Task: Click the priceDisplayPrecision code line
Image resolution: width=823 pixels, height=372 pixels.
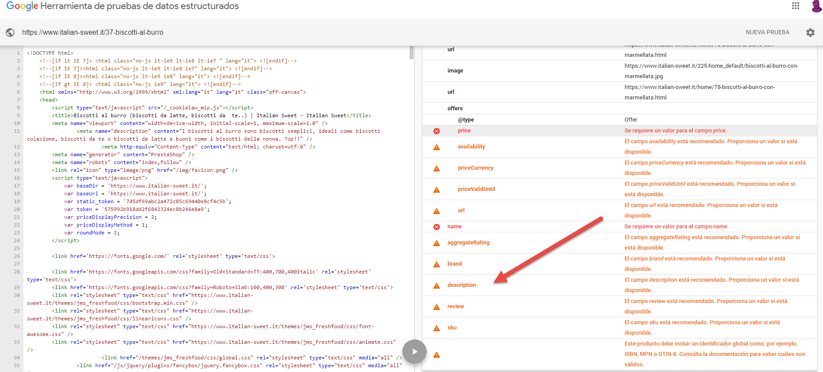Action: (111, 217)
